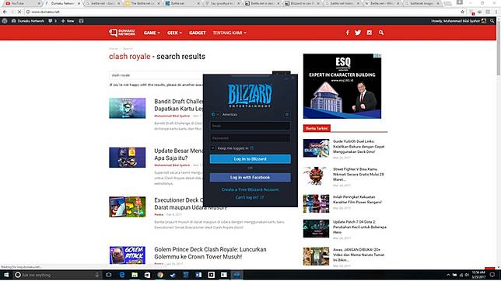Expand the GAME menu dropdown
Viewport: 501px width, 281px height.
152,33
